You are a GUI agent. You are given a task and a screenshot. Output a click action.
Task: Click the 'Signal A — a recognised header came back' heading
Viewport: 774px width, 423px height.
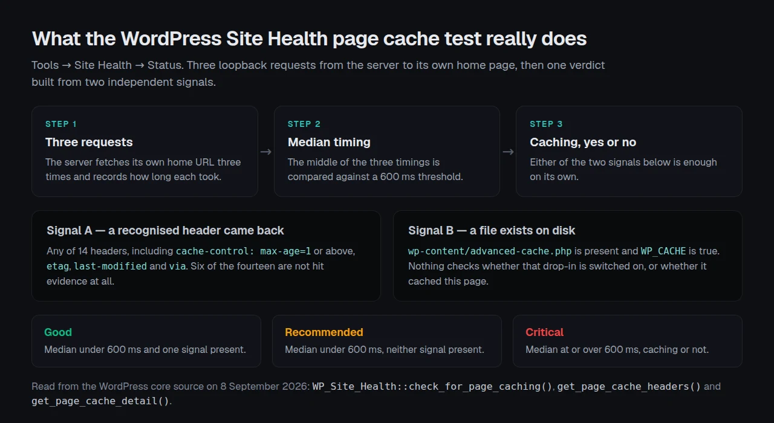[x=165, y=230]
